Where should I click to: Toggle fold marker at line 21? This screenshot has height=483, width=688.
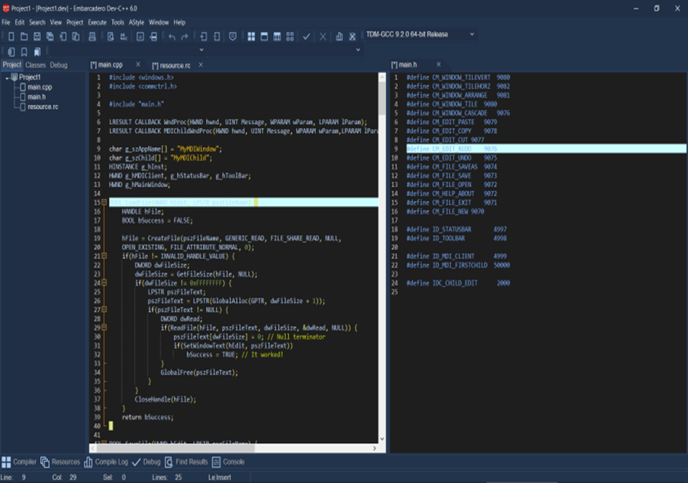103,256
